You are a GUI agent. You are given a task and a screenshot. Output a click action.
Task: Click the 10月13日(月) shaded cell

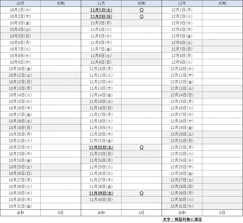click(x=20, y=88)
